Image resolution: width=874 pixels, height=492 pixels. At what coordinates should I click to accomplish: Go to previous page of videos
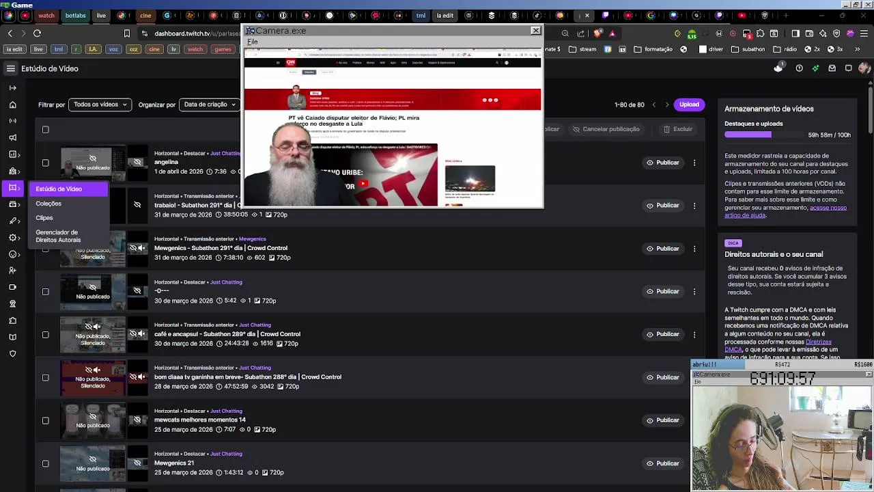click(653, 105)
